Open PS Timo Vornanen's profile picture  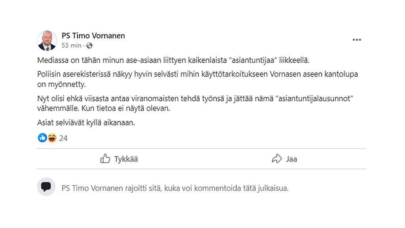47,41
